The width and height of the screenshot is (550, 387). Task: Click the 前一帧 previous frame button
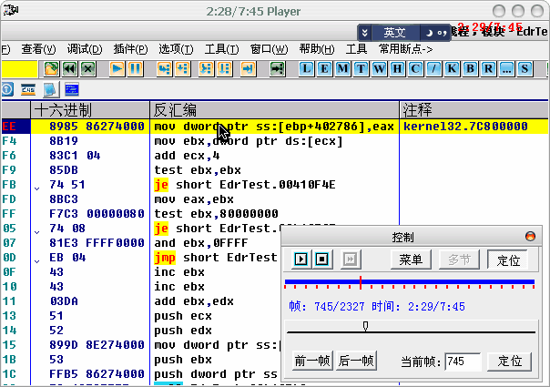point(311,362)
